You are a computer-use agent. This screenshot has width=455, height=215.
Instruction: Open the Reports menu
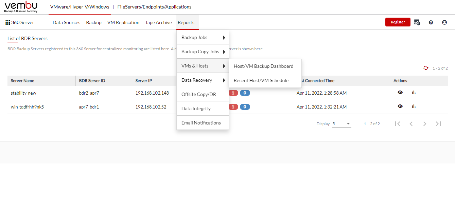[186, 22]
